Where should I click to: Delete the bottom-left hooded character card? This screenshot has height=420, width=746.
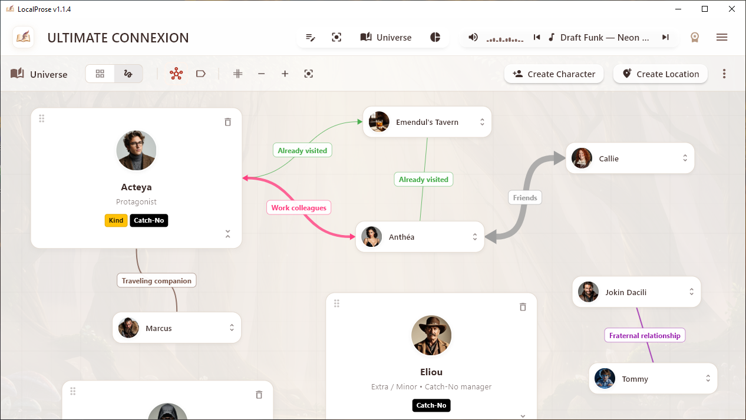coord(259,395)
